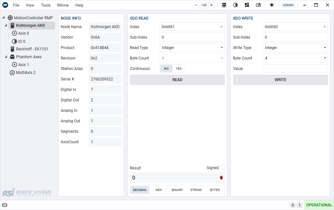Click the Vendor value 0x6A
This screenshot has width=334, height=210.
[105, 37]
